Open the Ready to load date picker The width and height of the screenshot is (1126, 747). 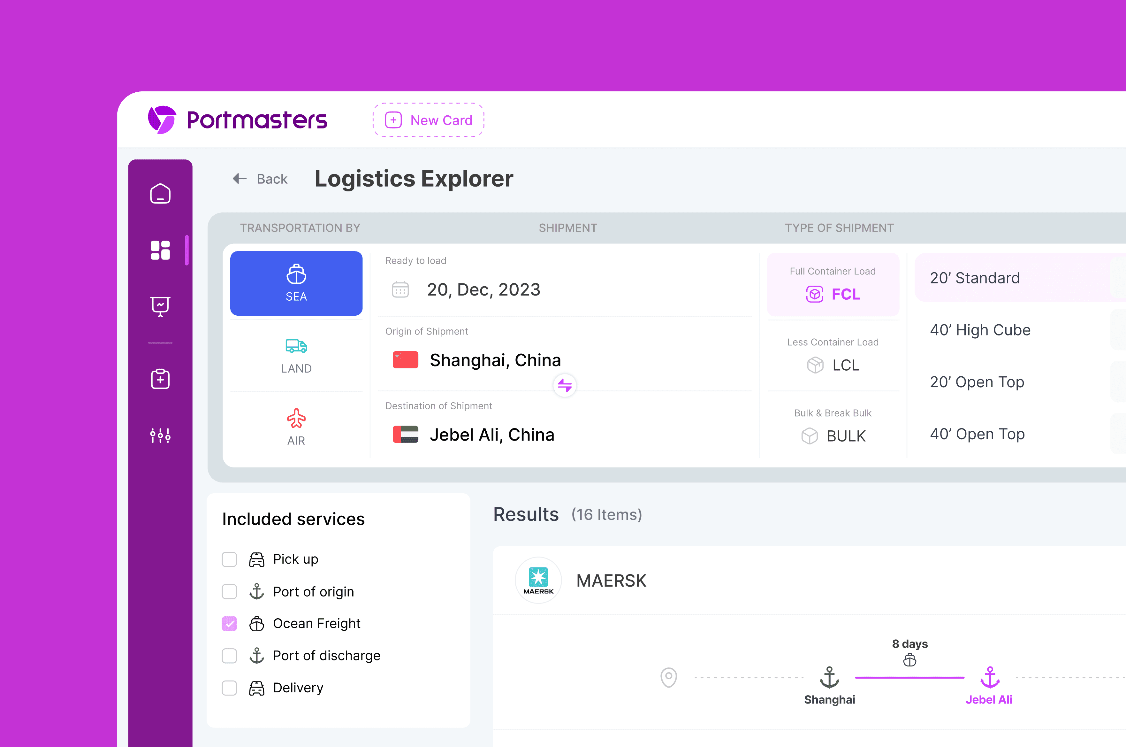tap(483, 290)
